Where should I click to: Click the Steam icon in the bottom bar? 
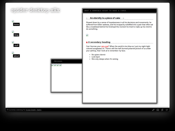click(x=153, y=110)
